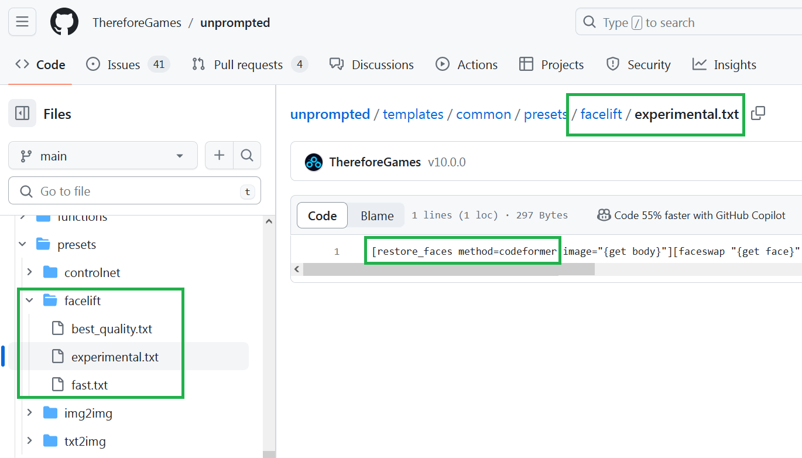The image size is (802, 458).
Task: Open the templates breadcrumb link
Action: (413, 114)
